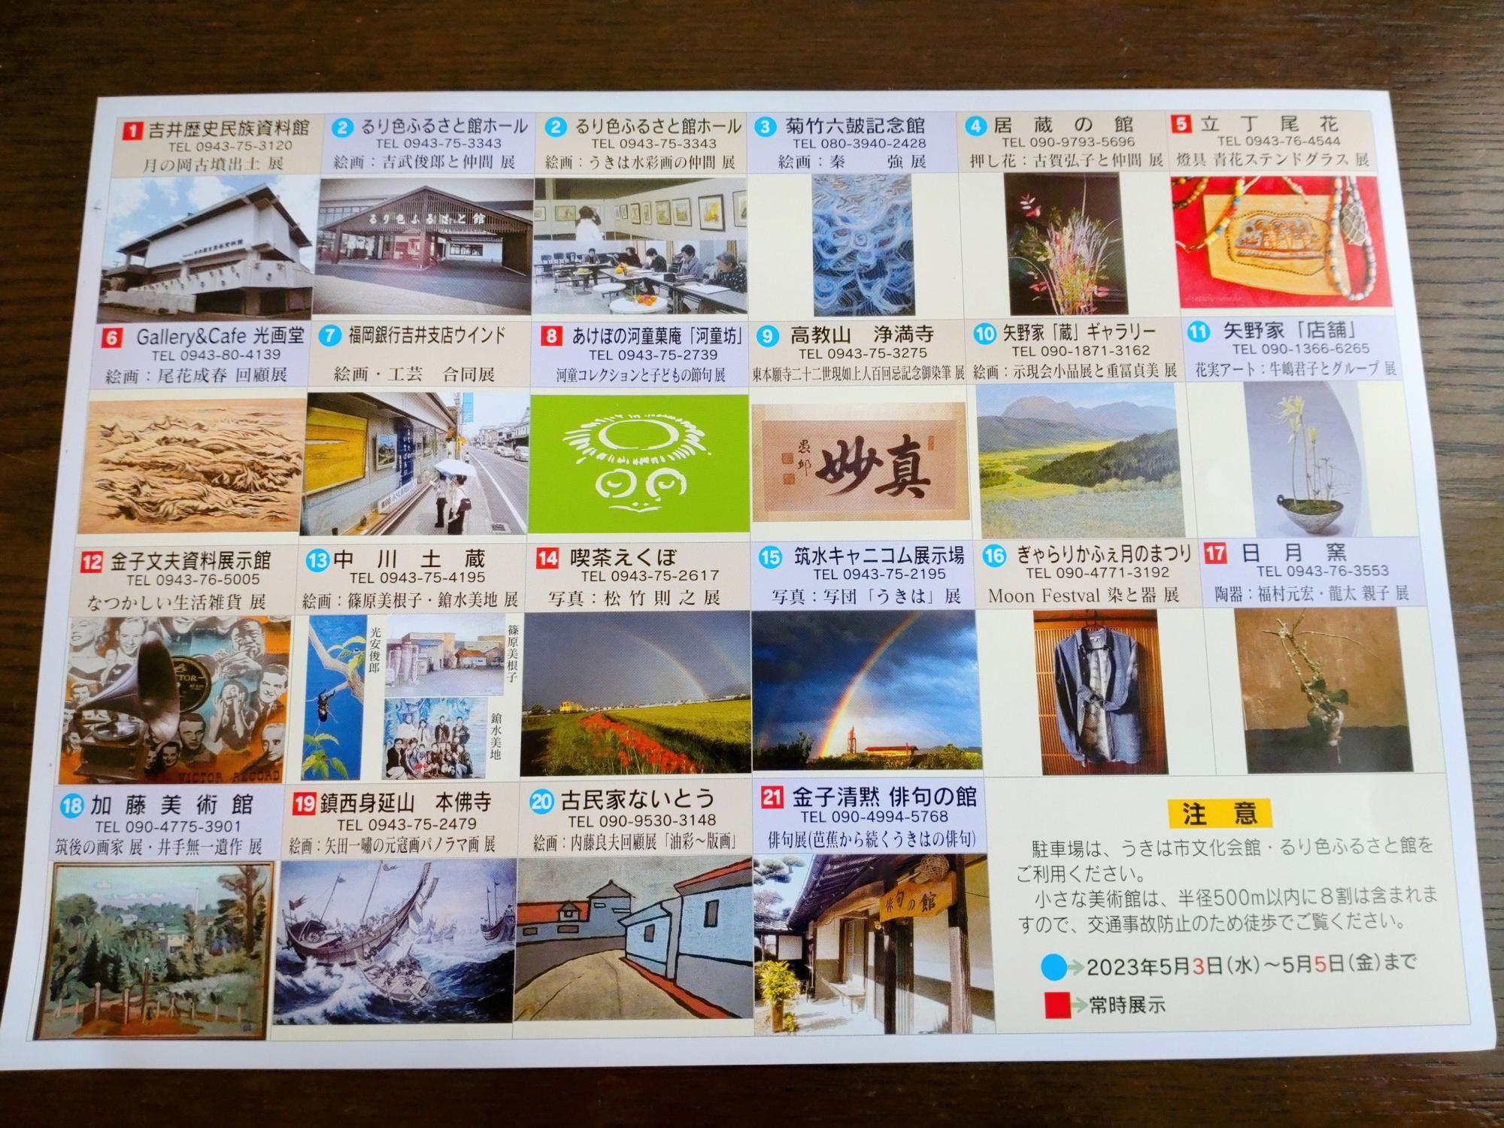Click the red square legend marker
The width and height of the screenshot is (1504, 1128).
pos(1057,1005)
